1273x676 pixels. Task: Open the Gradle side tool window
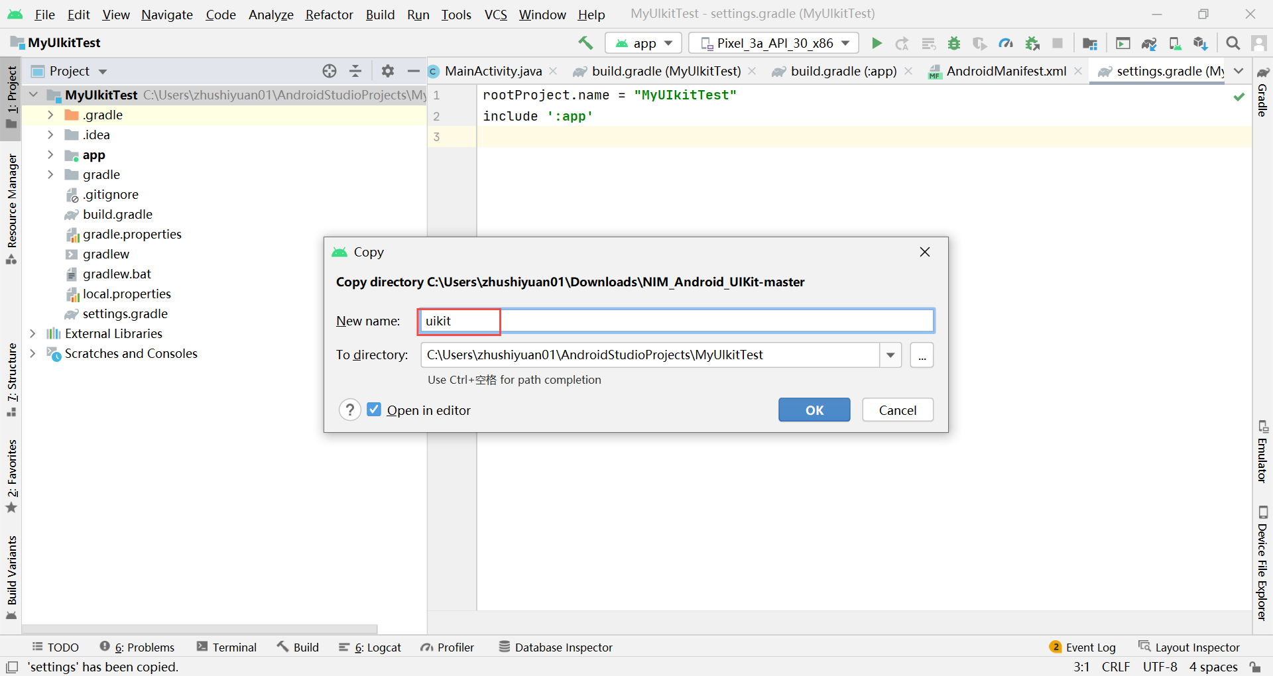coord(1262,92)
